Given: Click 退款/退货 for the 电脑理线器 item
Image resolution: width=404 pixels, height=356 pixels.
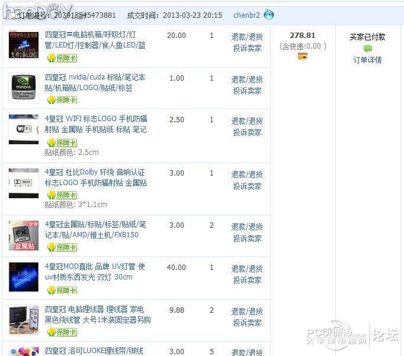Looking at the screenshot, I should (247, 311).
